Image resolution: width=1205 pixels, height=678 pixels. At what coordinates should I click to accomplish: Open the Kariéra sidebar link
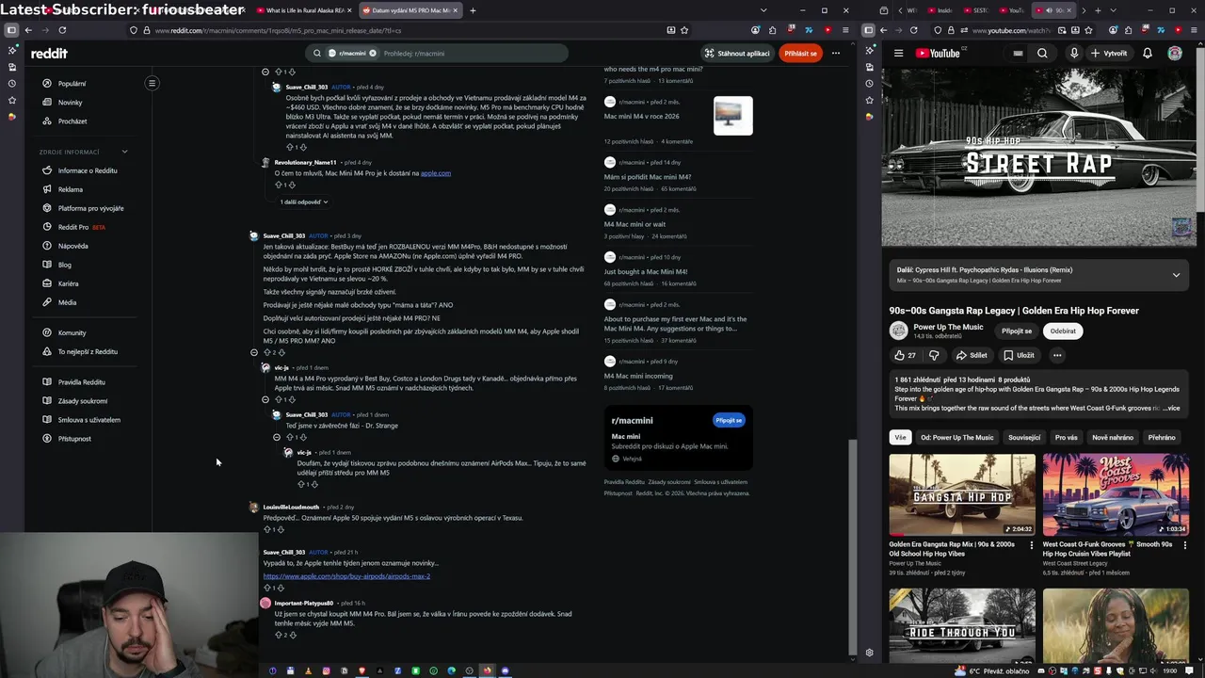(68, 283)
